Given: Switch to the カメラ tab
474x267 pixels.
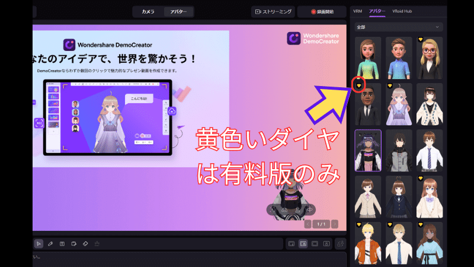Looking at the screenshot, I should [148, 11].
